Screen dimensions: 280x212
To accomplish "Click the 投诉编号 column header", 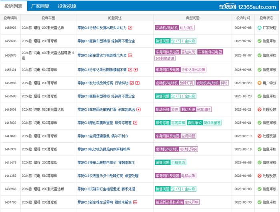I will click(x=10, y=18).
